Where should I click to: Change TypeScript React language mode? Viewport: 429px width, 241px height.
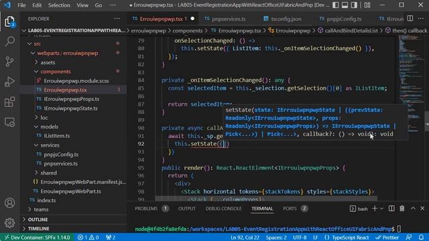tap(350, 237)
